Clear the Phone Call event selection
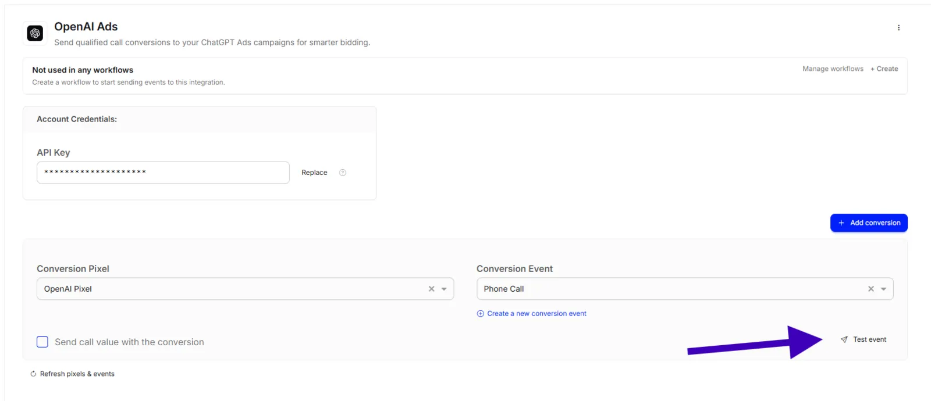This screenshot has width=931, height=401. point(871,289)
